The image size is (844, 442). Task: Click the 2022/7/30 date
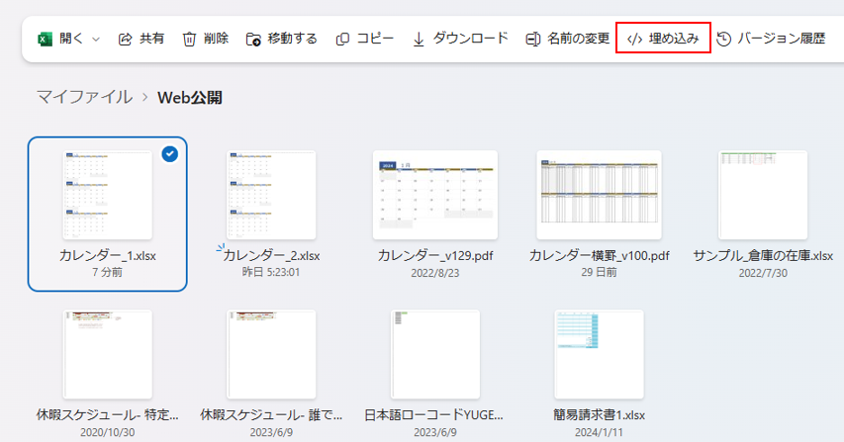click(x=763, y=273)
